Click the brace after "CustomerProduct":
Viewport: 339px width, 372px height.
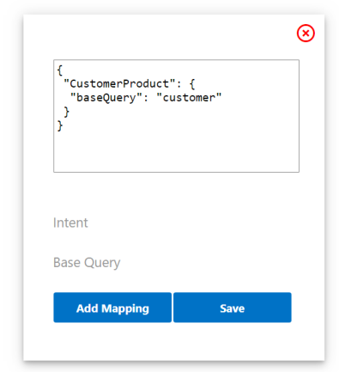click(x=192, y=84)
